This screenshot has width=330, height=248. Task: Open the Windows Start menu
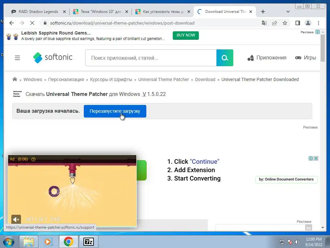click(x=8, y=242)
